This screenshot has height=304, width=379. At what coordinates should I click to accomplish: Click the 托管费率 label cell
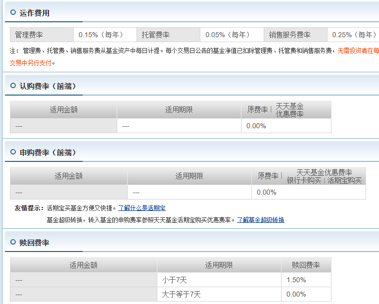point(168,35)
